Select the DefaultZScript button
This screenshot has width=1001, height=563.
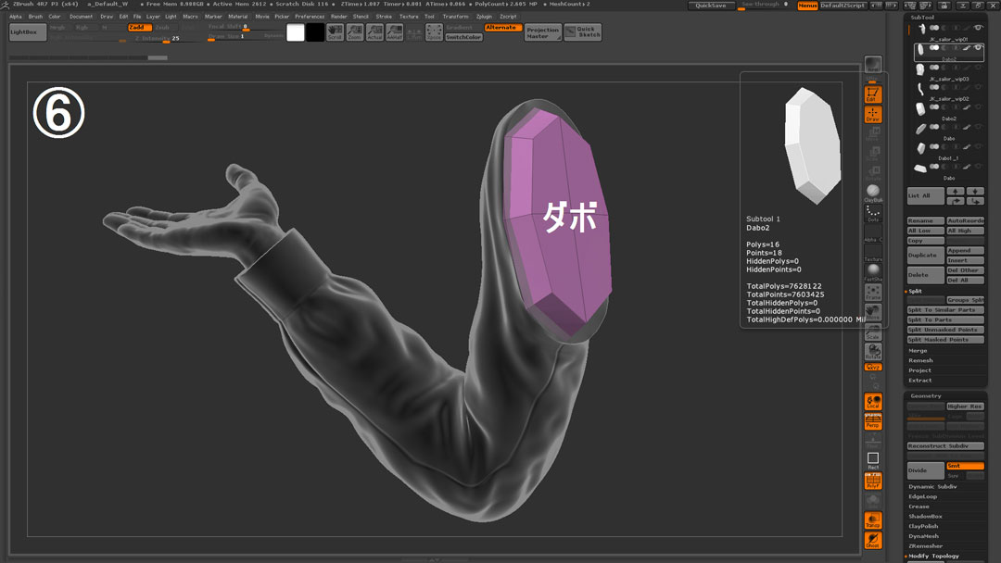click(843, 6)
